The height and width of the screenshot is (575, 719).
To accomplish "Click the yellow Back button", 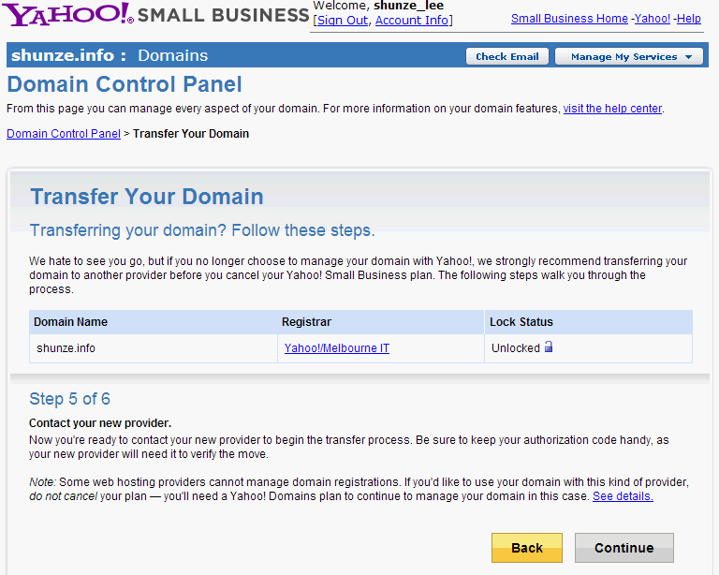I will pyautogui.click(x=527, y=548).
